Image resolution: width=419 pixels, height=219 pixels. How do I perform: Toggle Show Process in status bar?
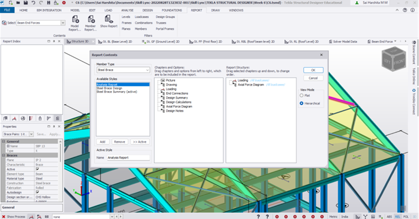pos(14,217)
